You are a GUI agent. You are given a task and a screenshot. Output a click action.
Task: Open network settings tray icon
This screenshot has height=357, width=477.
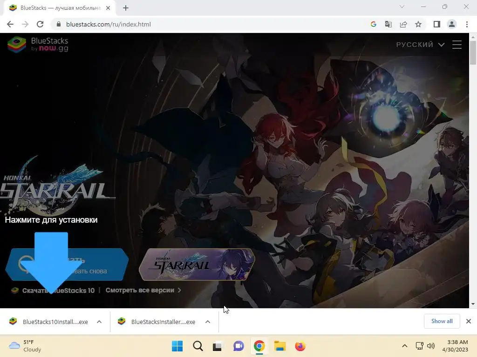pos(420,346)
